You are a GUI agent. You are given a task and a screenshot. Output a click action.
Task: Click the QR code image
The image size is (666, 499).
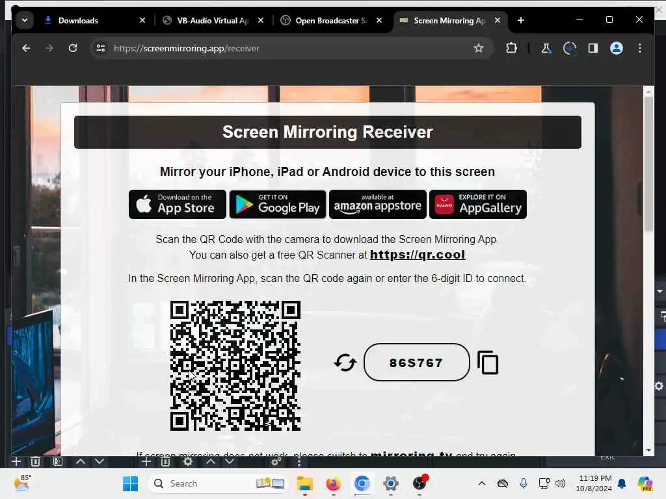pos(235,366)
